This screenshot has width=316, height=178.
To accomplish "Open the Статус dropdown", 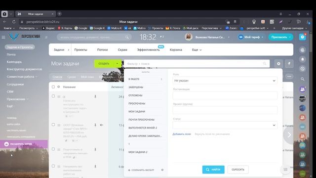I will (x=225, y=125).
